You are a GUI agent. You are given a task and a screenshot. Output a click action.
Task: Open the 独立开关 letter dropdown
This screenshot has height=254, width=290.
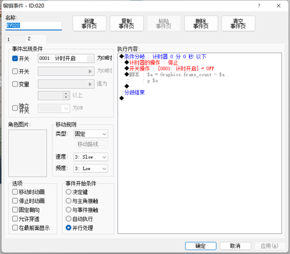tap(54, 108)
